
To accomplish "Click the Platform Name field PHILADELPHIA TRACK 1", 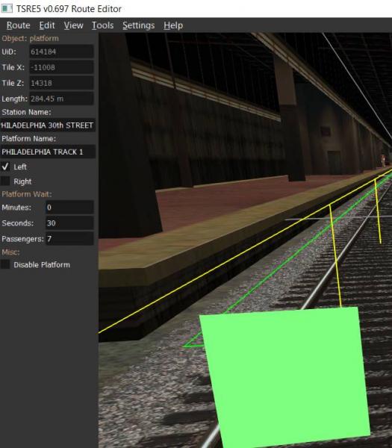I will click(x=48, y=152).
